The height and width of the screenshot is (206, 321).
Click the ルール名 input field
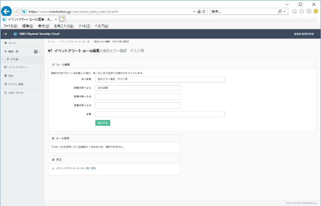coord(160,79)
